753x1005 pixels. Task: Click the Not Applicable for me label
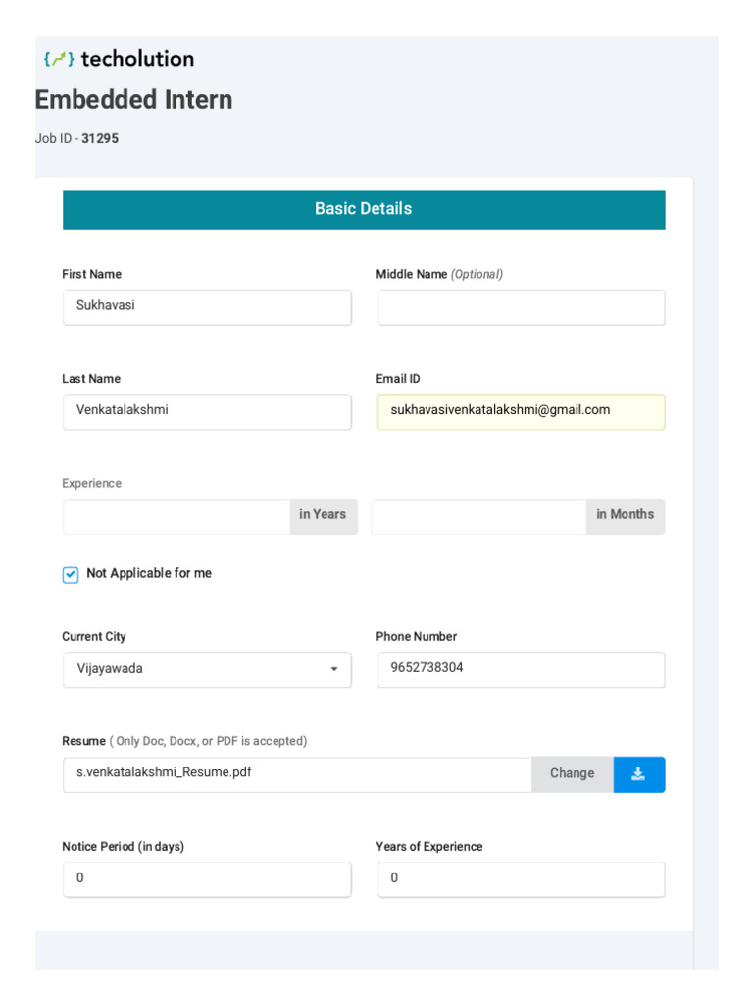pos(149,574)
